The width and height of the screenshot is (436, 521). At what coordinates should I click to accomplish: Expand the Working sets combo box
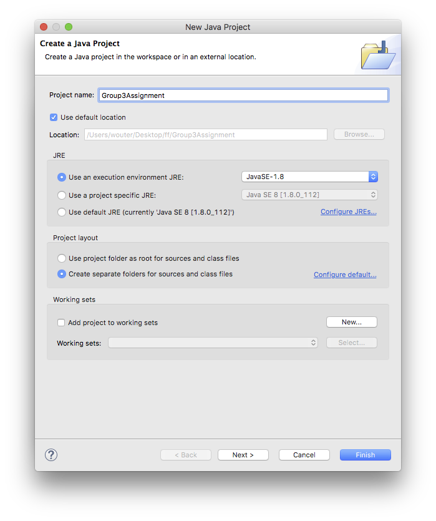click(x=213, y=343)
